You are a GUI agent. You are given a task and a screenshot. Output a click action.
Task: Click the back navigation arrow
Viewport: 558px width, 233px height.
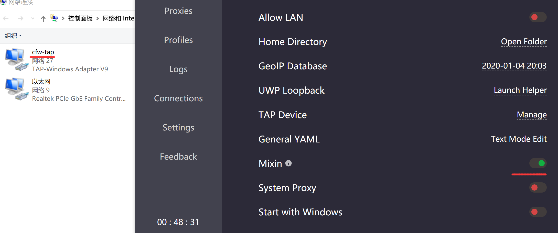(x=6, y=19)
